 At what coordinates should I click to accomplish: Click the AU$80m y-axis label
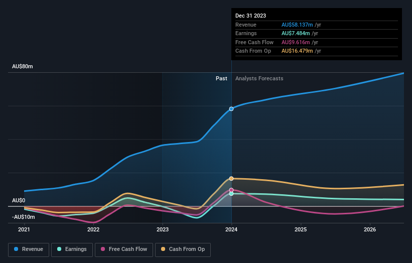coord(23,66)
